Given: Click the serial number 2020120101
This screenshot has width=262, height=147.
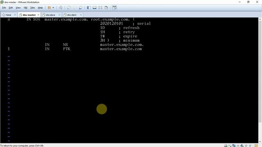Looking at the screenshot, I should (x=111, y=24).
